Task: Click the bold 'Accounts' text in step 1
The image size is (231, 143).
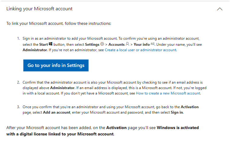Action: [x=116, y=45]
